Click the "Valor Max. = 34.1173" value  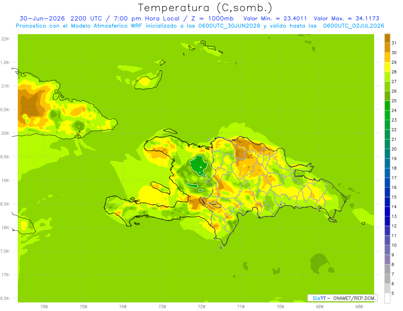(346, 18)
